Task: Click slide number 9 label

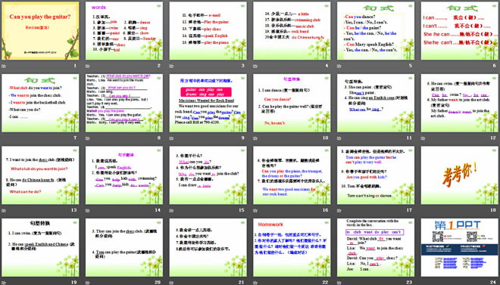Action: (242, 138)
